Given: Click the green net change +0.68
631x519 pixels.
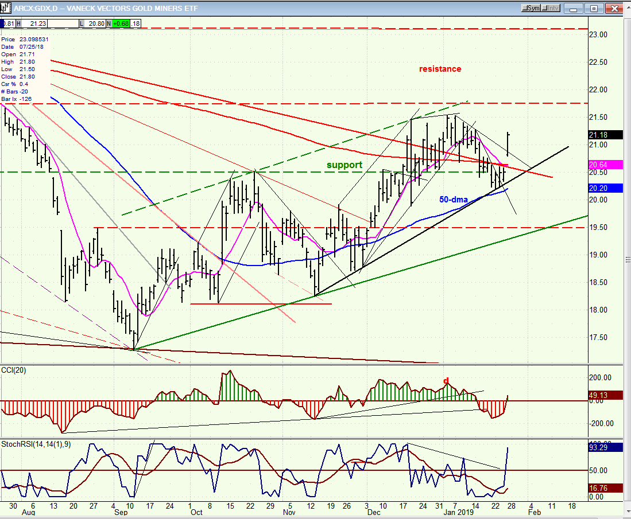Looking at the screenshot, I should (x=121, y=24).
